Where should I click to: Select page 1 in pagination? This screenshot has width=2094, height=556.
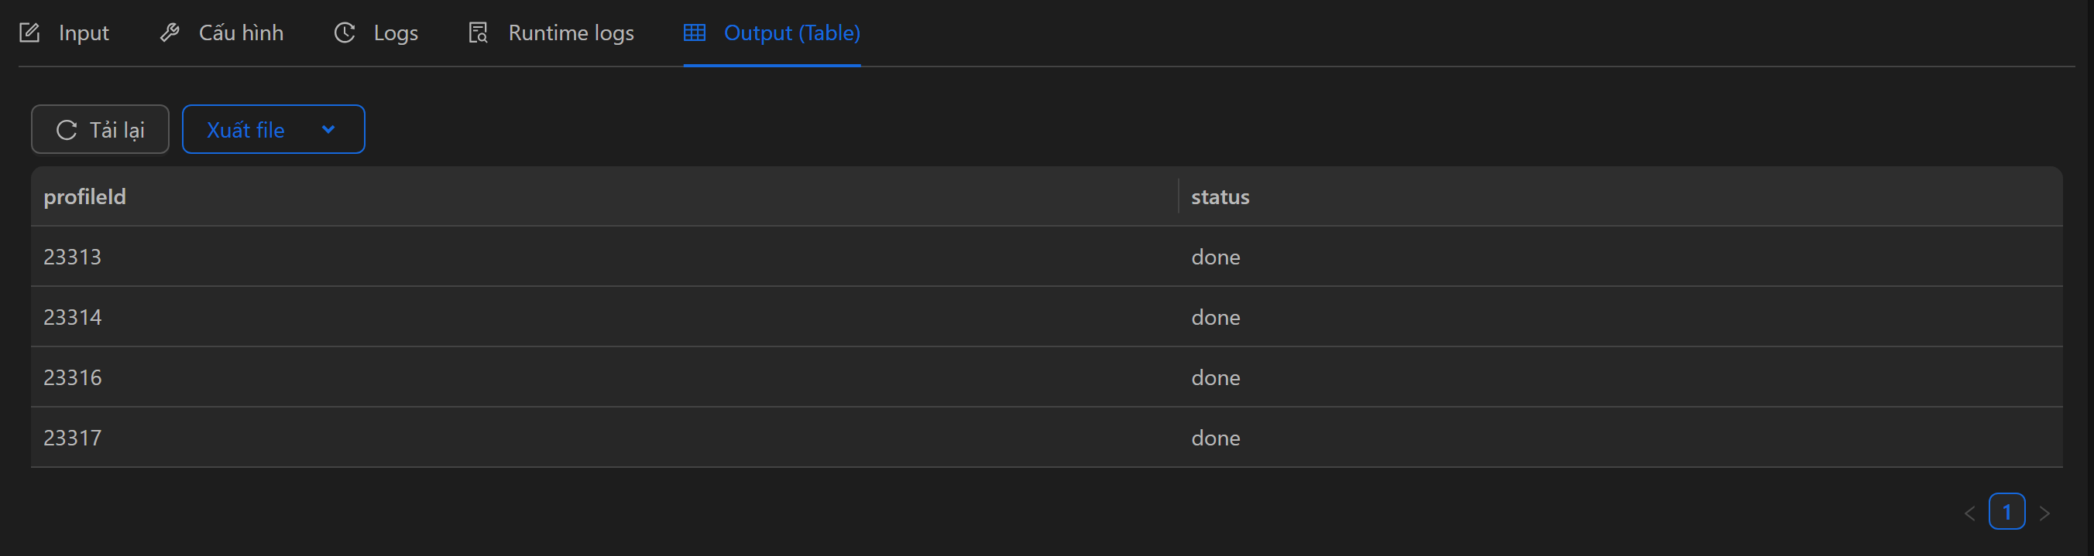(2006, 512)
